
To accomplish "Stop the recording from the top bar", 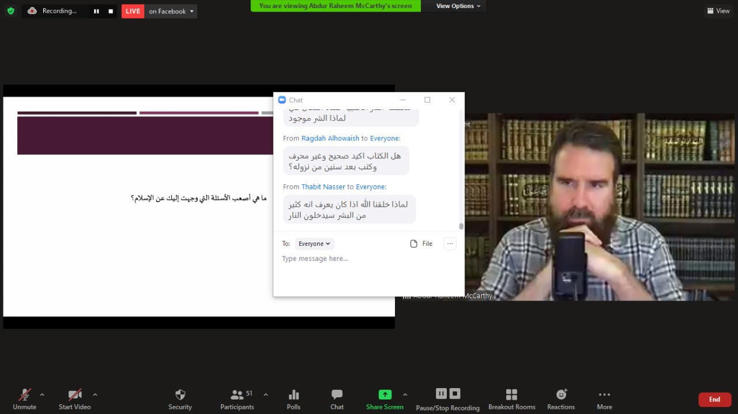I will 111,11.
